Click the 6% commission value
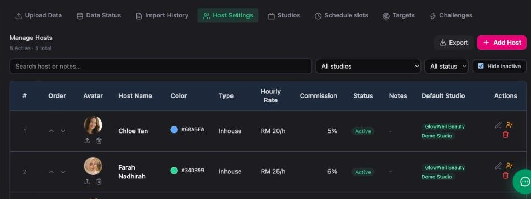This screenshot has width=531, height=199. coord(332,172)
